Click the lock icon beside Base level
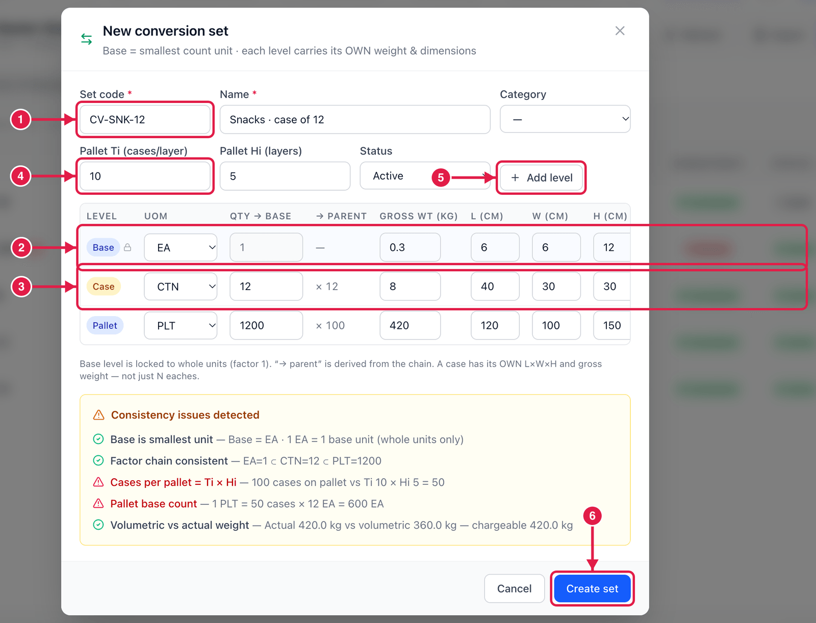This screenshot has width=816, height=623. tap(127, 247)
